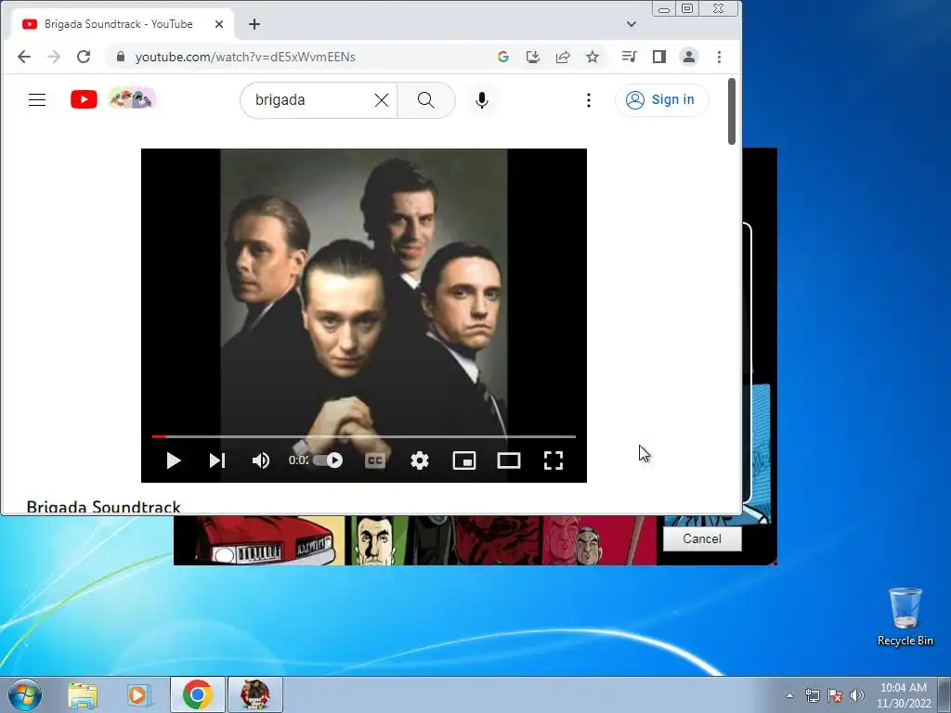Toggle the autoplay switch
The height and width of the screenshot is (713, 951).
coord(328,460)
